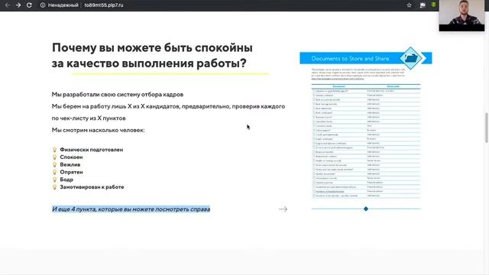Viewport: 489px width, 275px height.
Task: Reload the page with the refresh icon
Action: tap(29, 5)
